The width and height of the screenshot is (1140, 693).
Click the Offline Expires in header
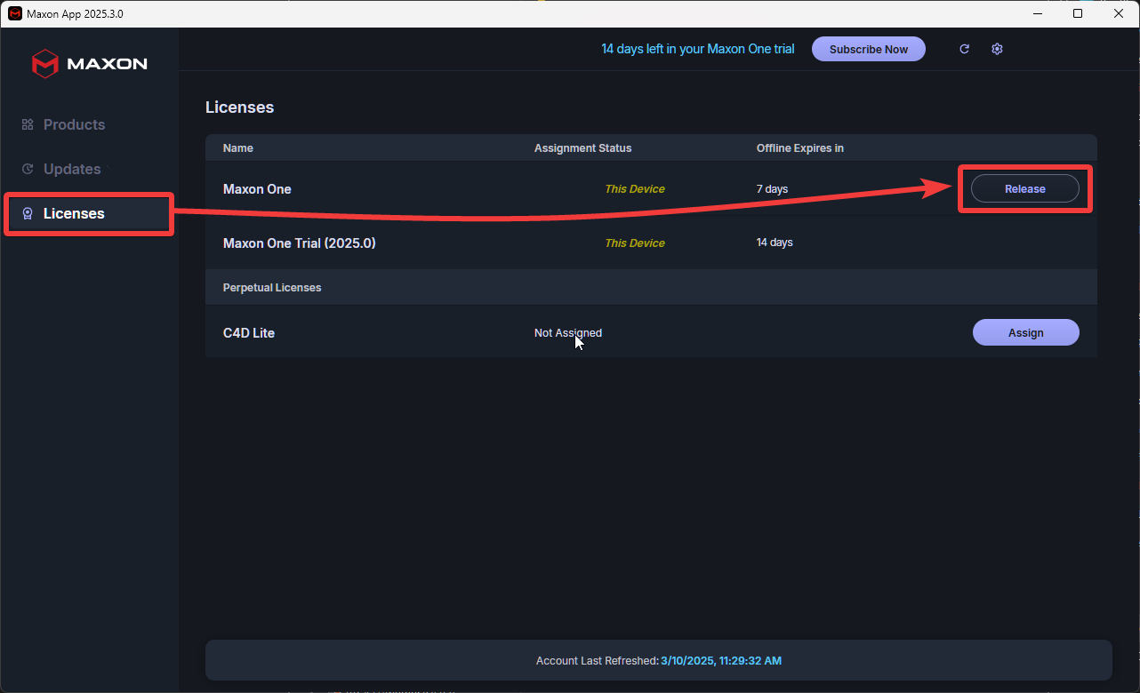tap(800, 148)
